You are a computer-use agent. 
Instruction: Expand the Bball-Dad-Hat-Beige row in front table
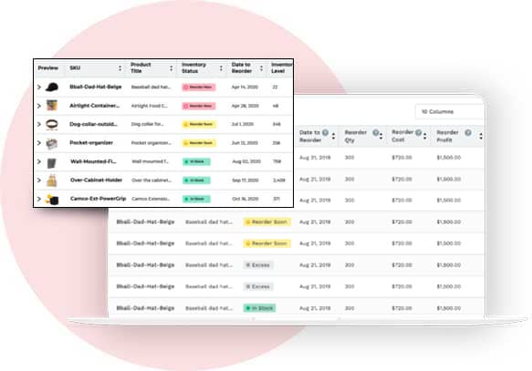pos(39,88)
